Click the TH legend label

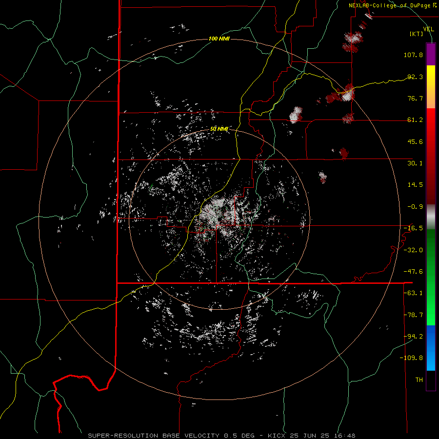(x=419, y=380)
